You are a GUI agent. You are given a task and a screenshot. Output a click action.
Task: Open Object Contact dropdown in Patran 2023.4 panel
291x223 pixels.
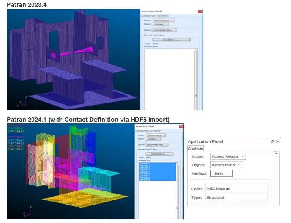click(x=161, y=24)
